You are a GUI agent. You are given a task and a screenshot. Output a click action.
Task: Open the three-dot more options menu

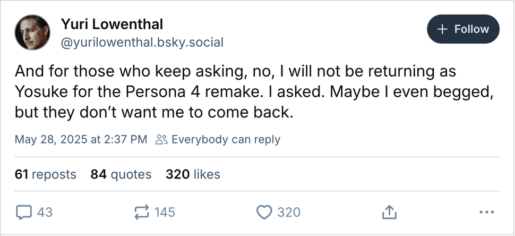(486, 213)
